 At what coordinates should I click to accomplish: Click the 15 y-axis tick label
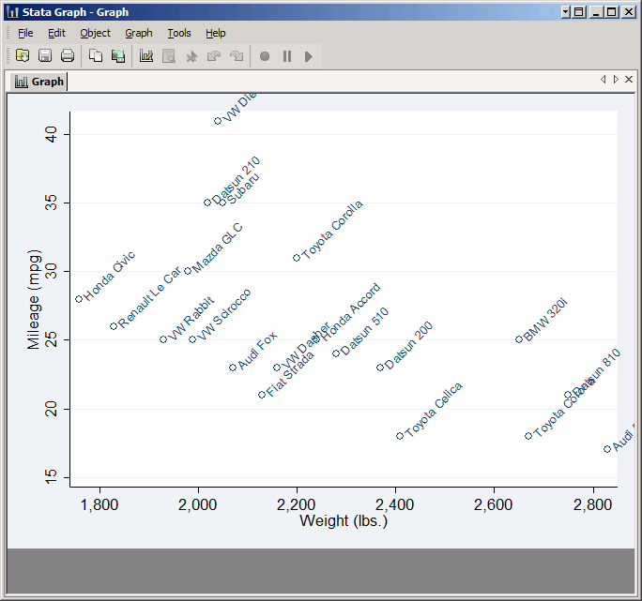pos(52,477)
